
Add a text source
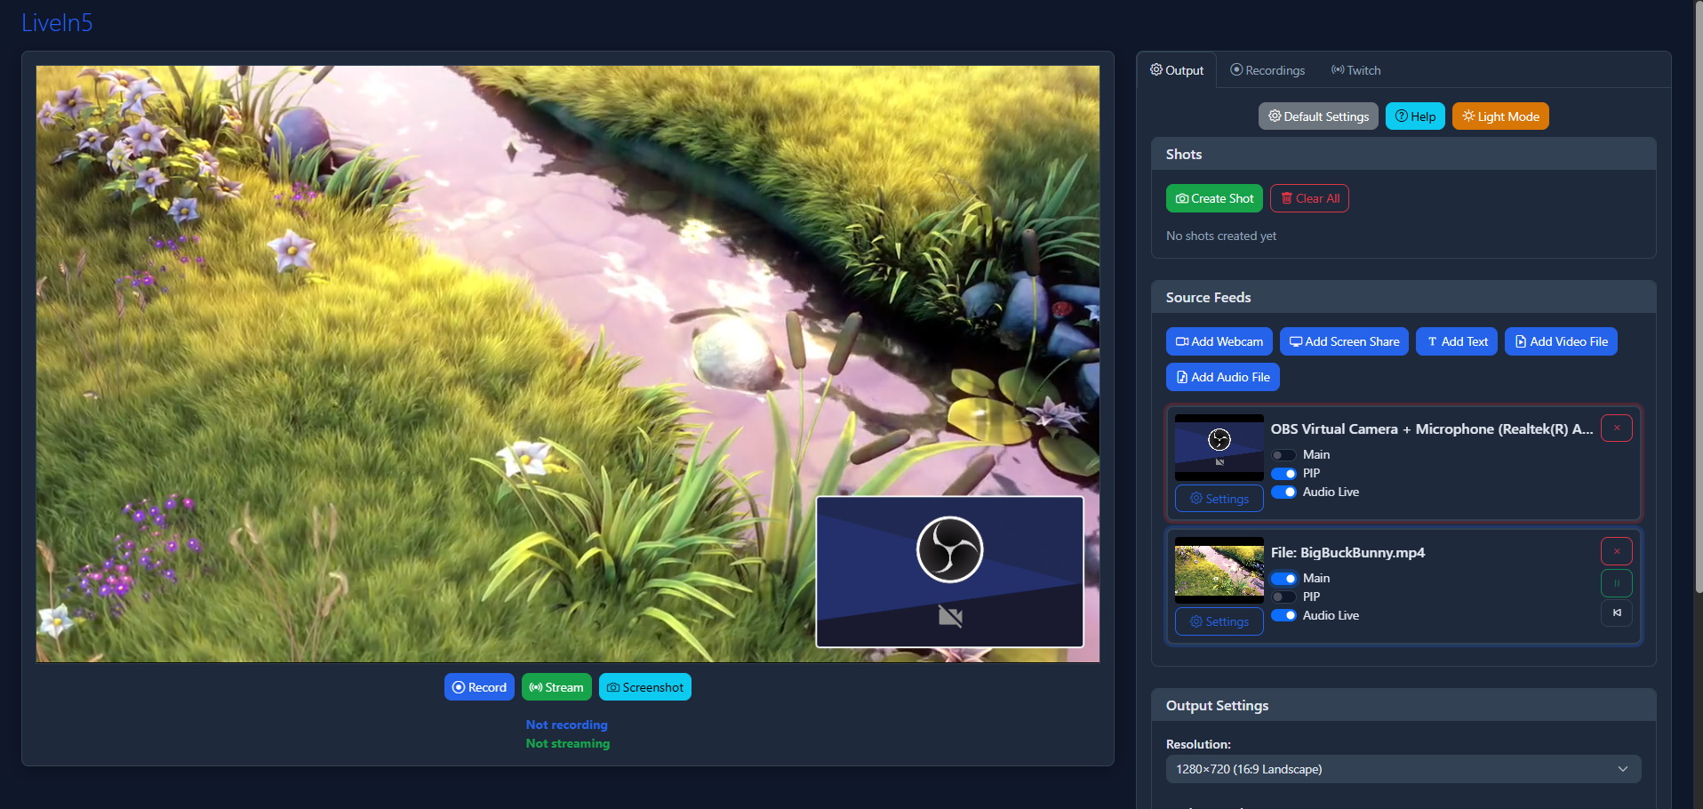tap(1457, 341)
